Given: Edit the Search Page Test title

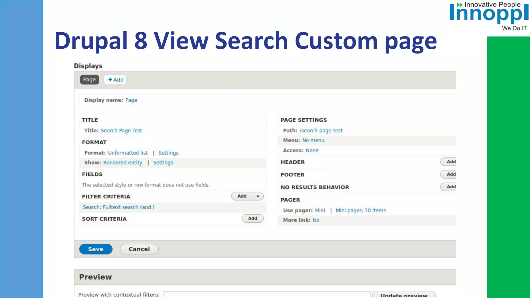Looking at the screenshot, I should (121, 131).
